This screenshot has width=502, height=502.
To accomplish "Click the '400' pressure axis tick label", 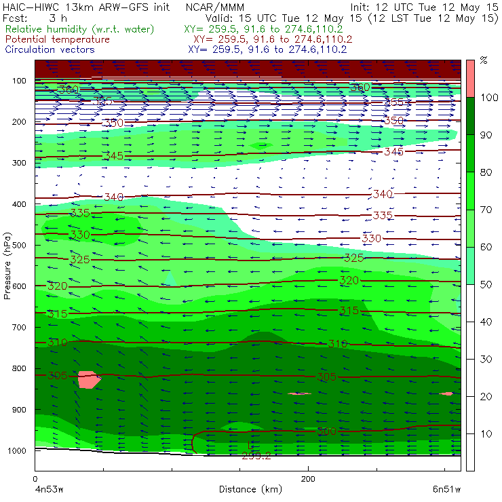I will pyautogui.click(x=19, y=204).
